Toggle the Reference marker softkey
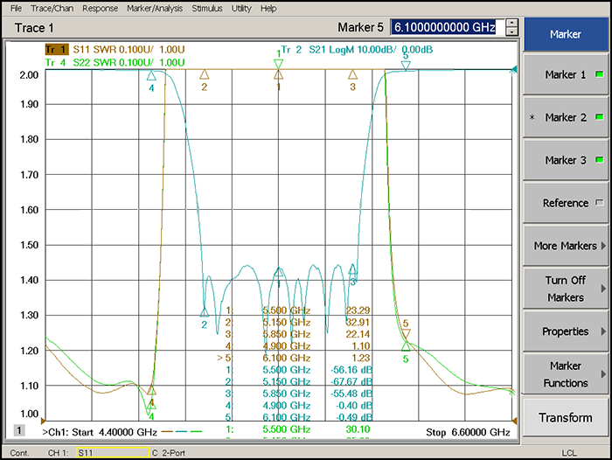The image size is (612, 460). 566,203
